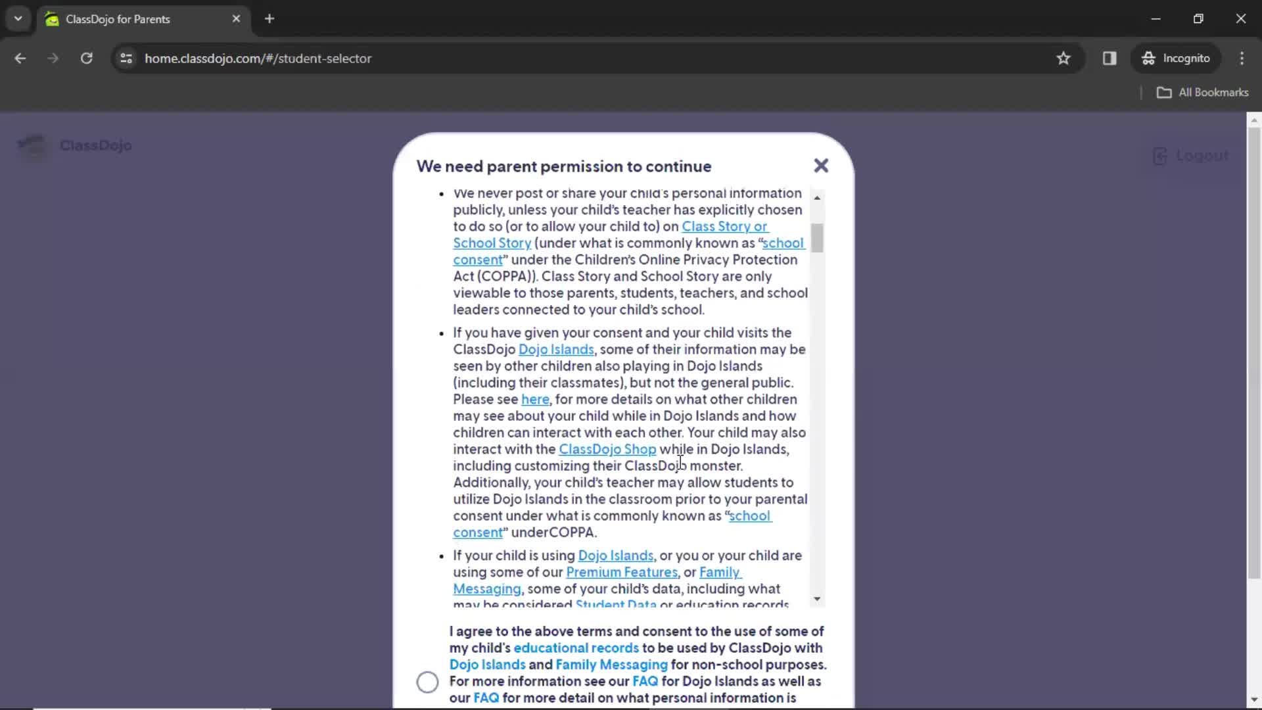This screenshot has width=1262, height=710.
Task: Click the Logout button
Action: pos(1191,156)
